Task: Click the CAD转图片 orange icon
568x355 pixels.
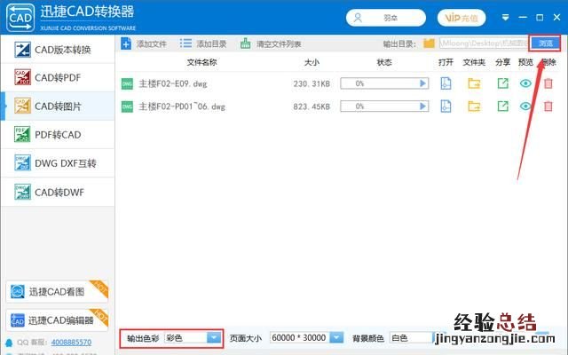Action: click(22, 106)
